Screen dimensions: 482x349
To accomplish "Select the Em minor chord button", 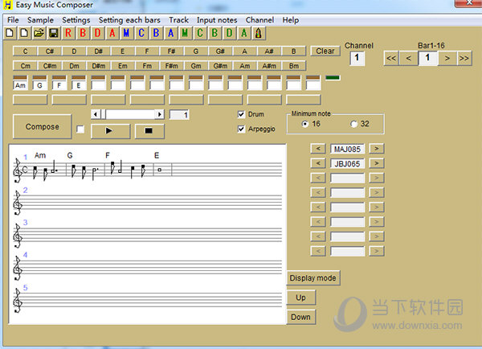I will [123, 66].
